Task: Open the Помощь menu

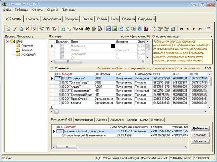Action: [68, 10]
